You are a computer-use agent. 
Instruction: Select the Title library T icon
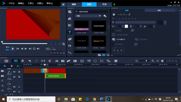tap(70, 32)
